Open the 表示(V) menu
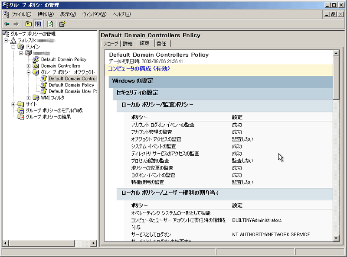 tap(68, 14)
